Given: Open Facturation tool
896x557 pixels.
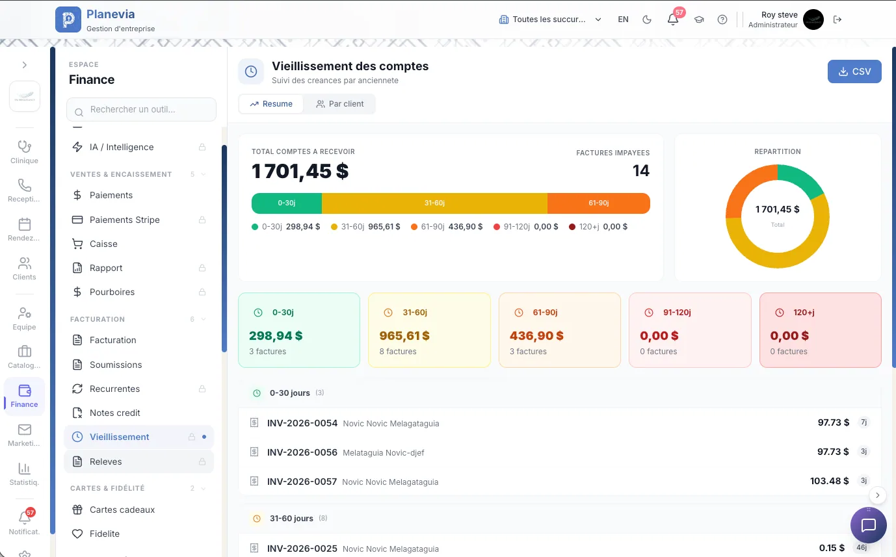Looking at the screenshot, I should (x=139, y=340).
